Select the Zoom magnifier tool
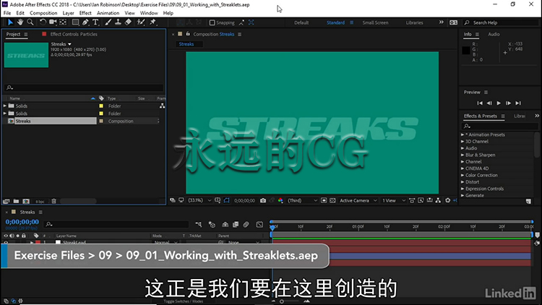This screenshot has width=542, height=305. pos(30,22)
